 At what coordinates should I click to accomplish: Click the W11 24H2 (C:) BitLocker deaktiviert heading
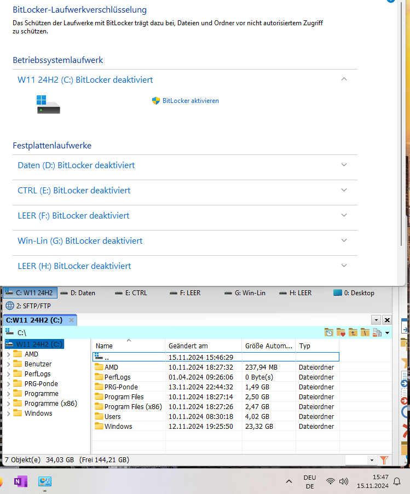(85, 80)
